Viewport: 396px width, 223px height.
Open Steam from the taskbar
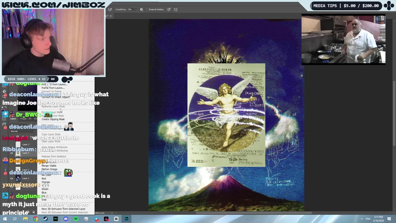pos(45,219)
